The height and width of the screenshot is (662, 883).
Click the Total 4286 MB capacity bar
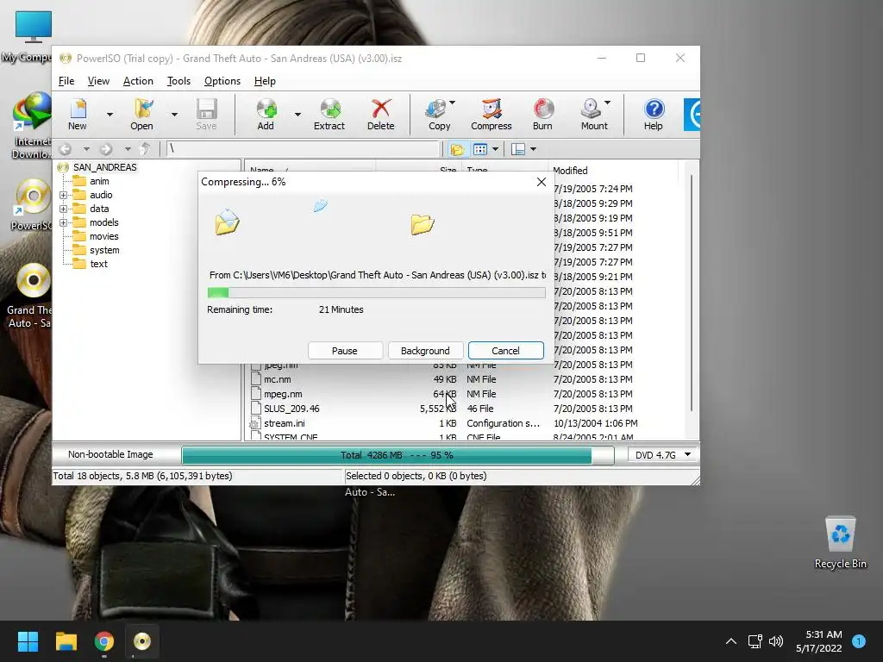coord(398,455)
